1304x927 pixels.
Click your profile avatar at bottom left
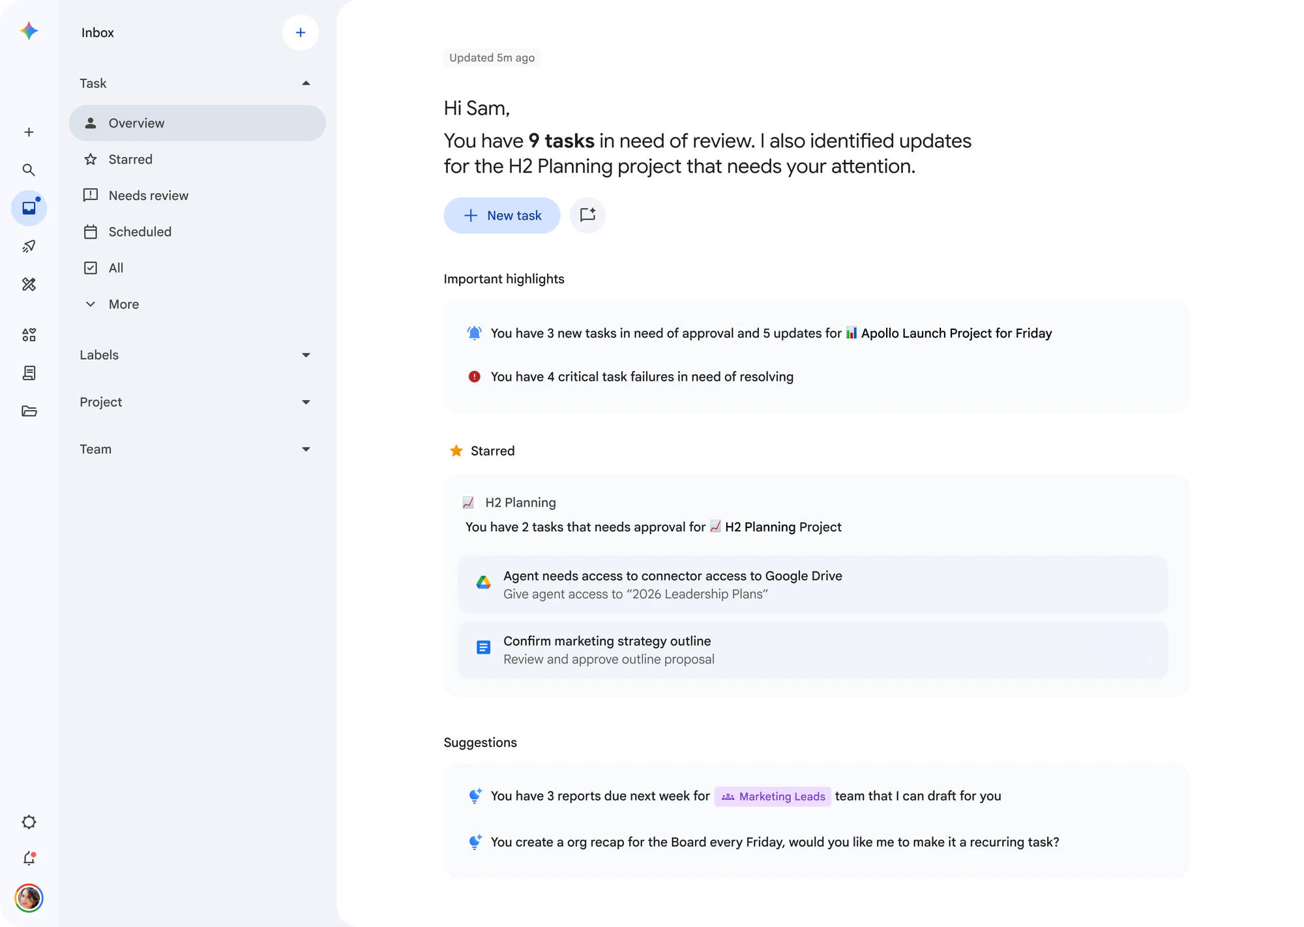click(29, 898)
